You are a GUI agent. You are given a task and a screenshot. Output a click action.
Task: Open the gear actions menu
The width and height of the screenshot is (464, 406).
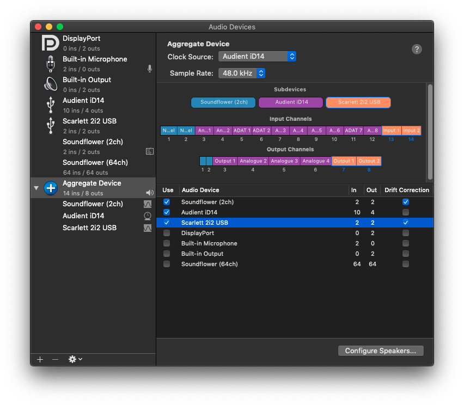click(x=75, y=359)
